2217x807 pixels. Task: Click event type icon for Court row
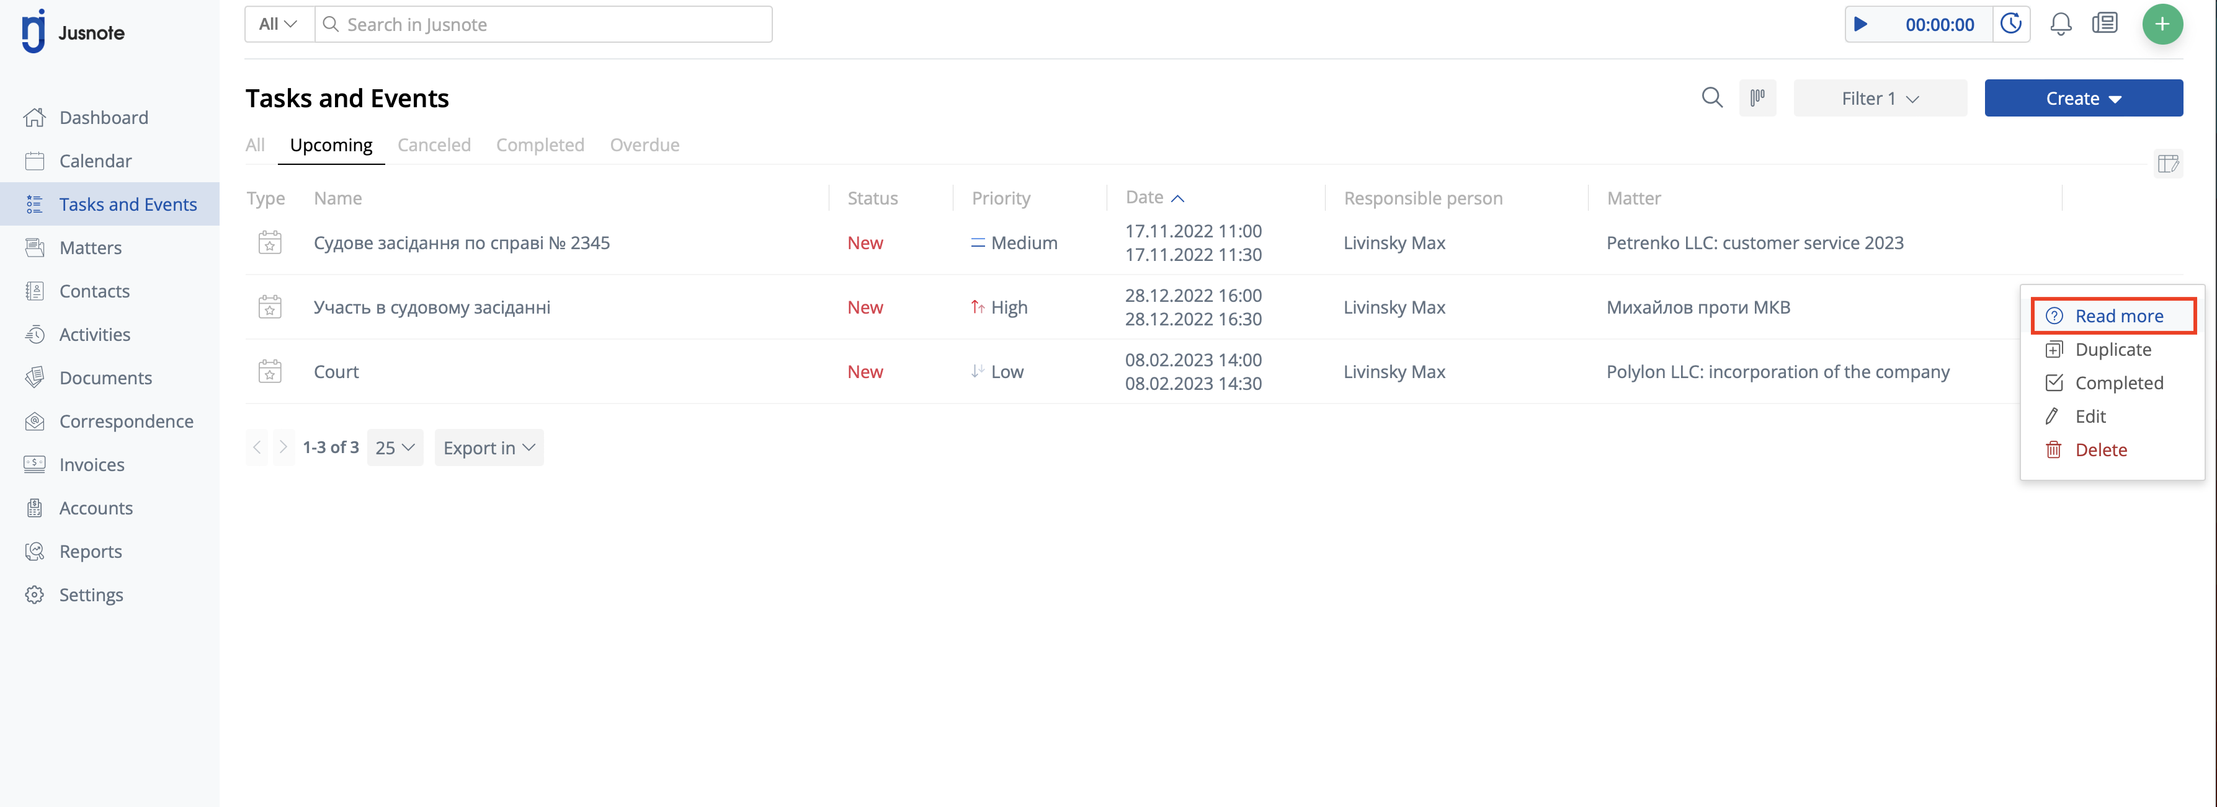click(x=269, y=372)
